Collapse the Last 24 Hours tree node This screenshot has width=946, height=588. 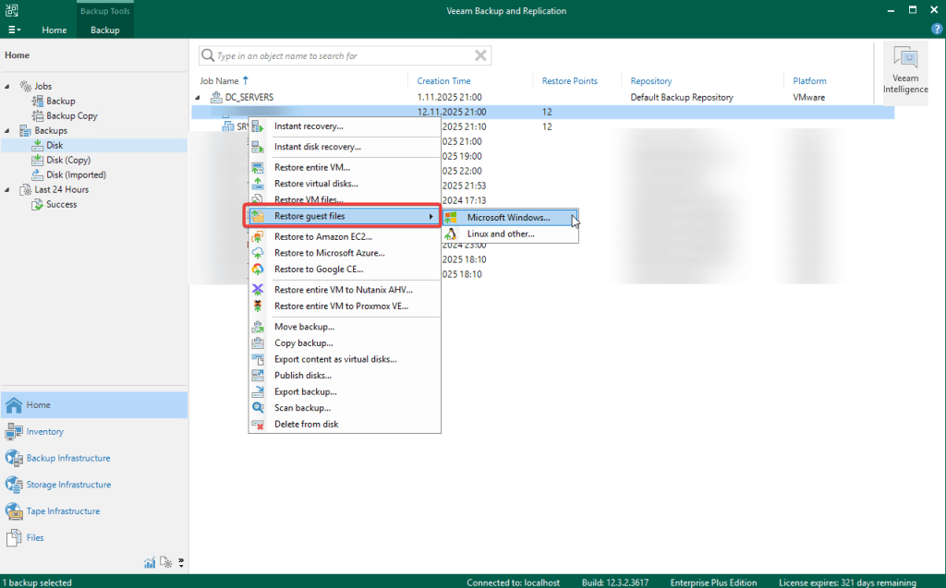tap(7, 190)
